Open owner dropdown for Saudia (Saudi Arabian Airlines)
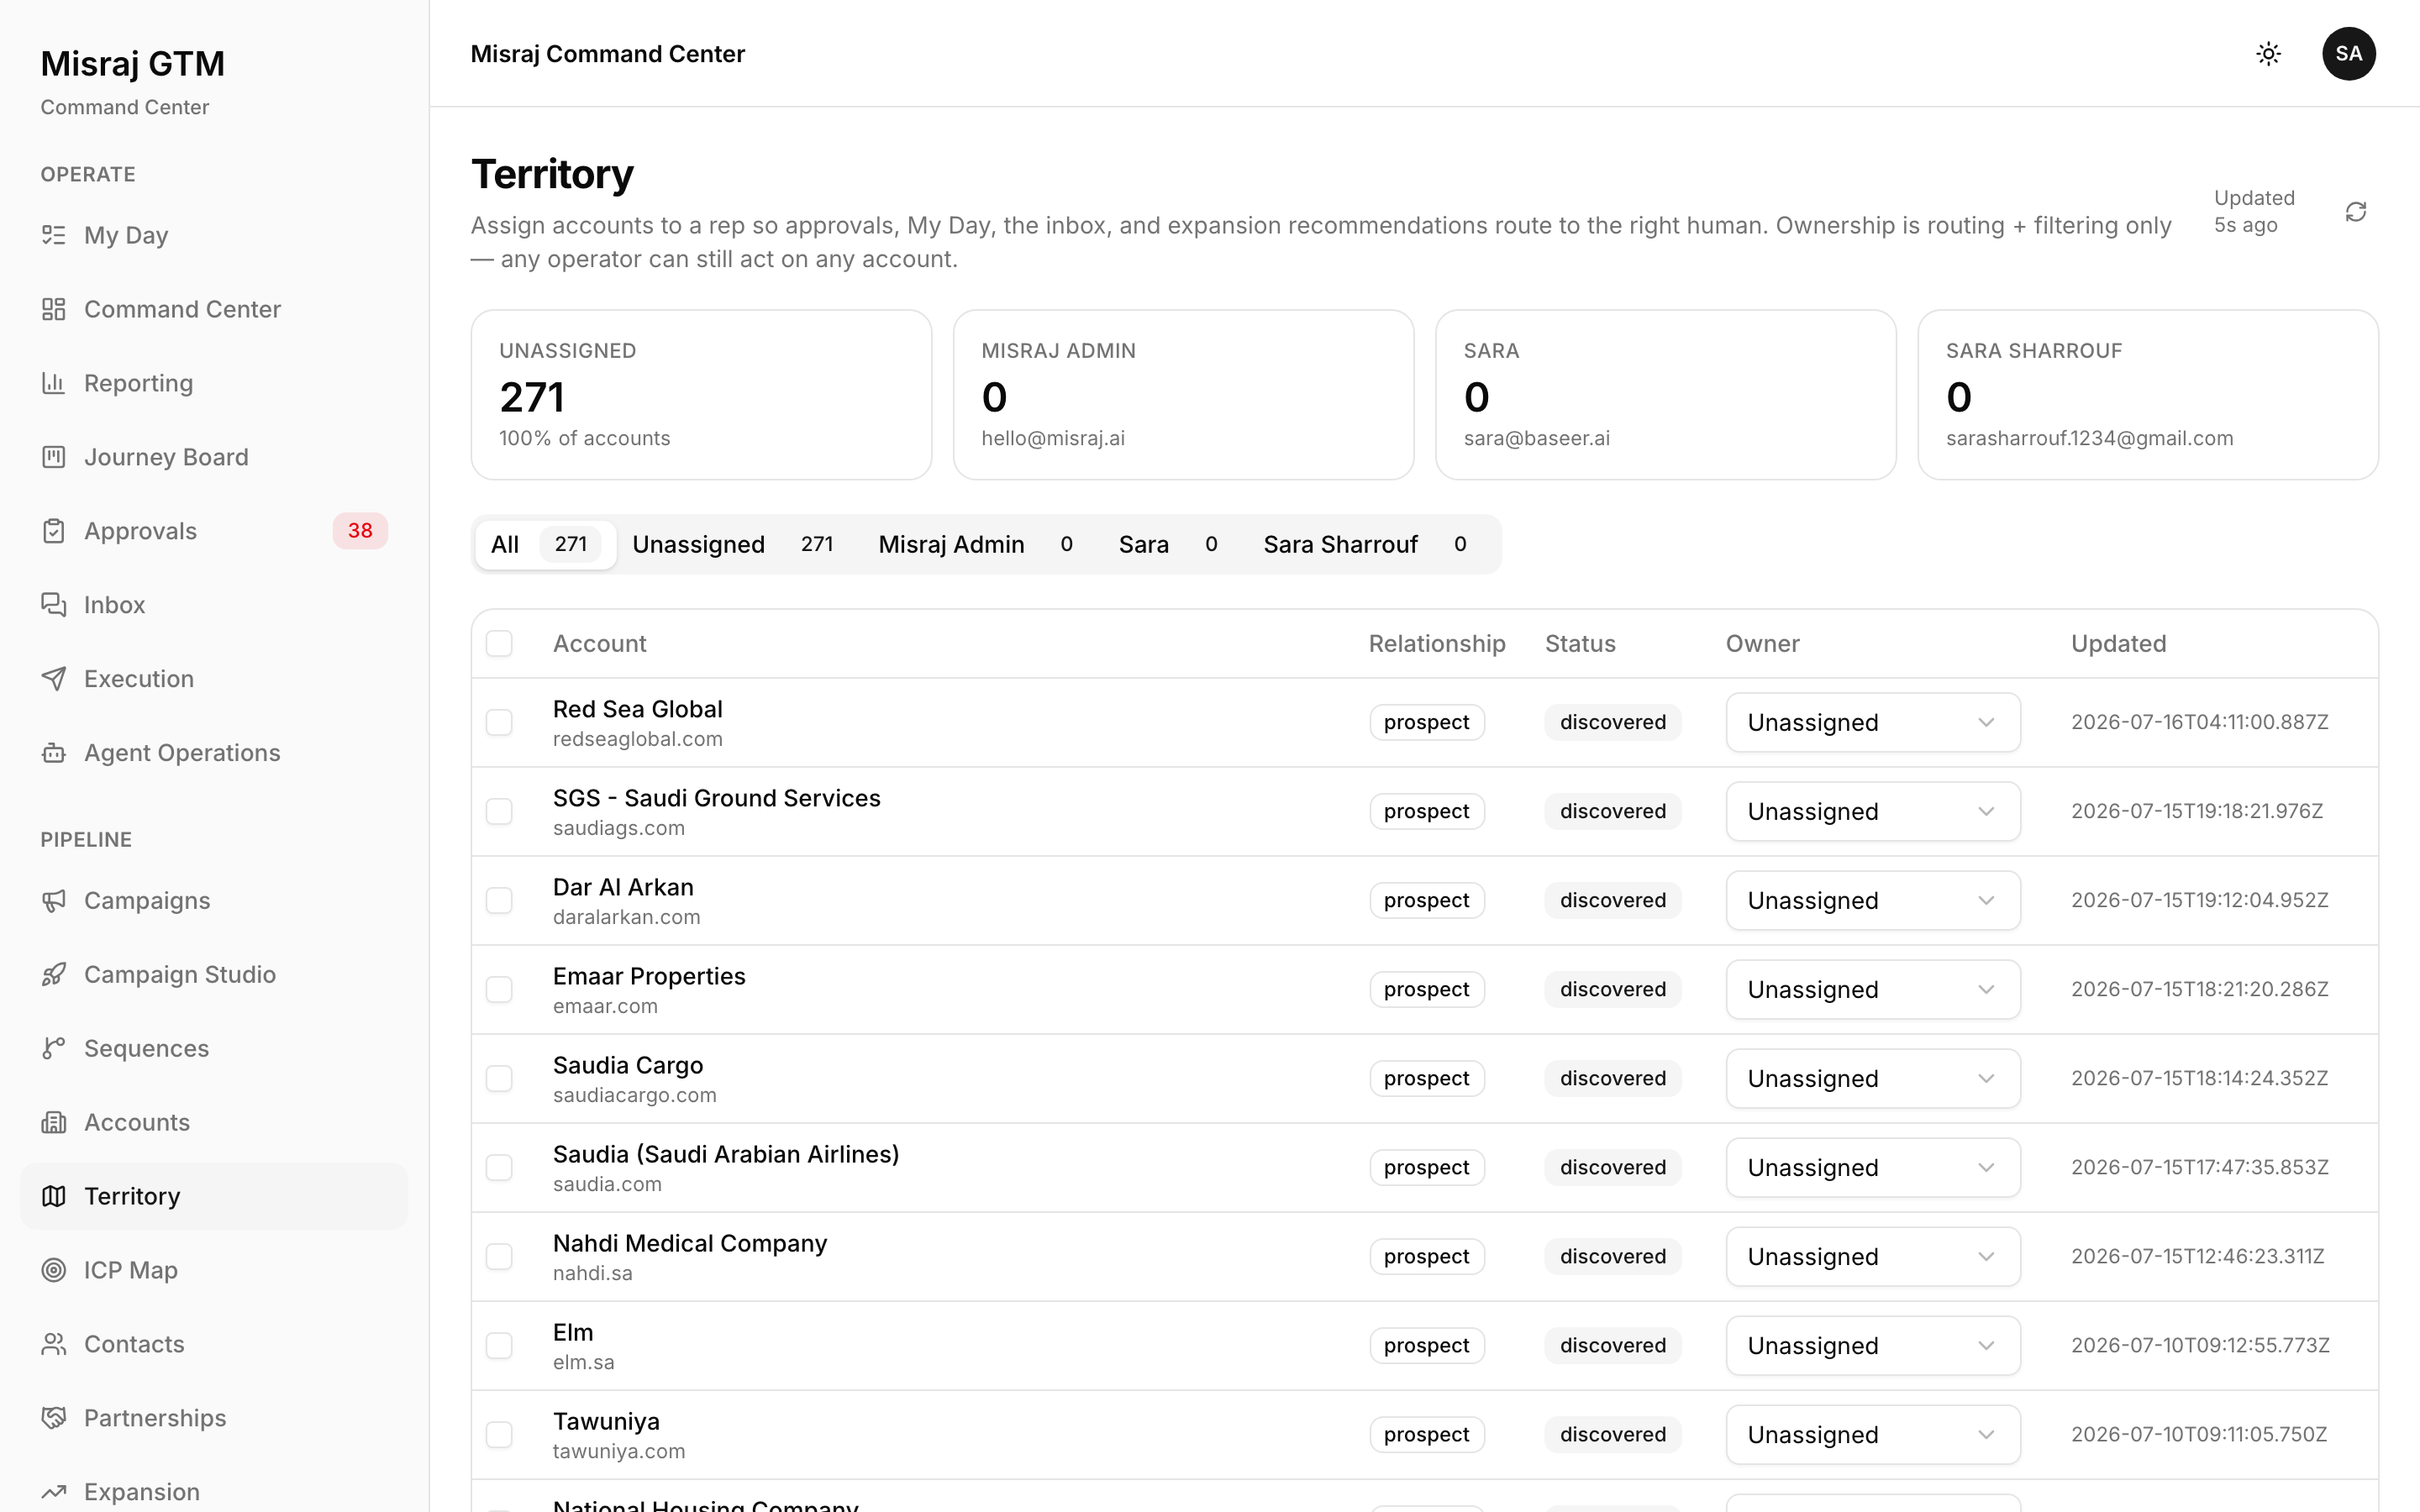Screen dimensions: 2420x1512 (x=1873, y=1168)
